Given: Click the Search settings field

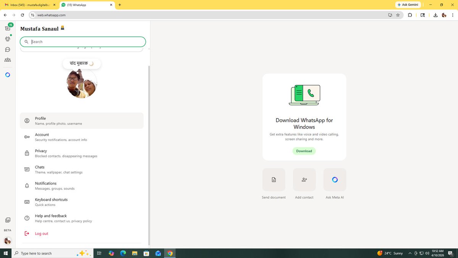Looking at the screenshot, I should 82,41.
